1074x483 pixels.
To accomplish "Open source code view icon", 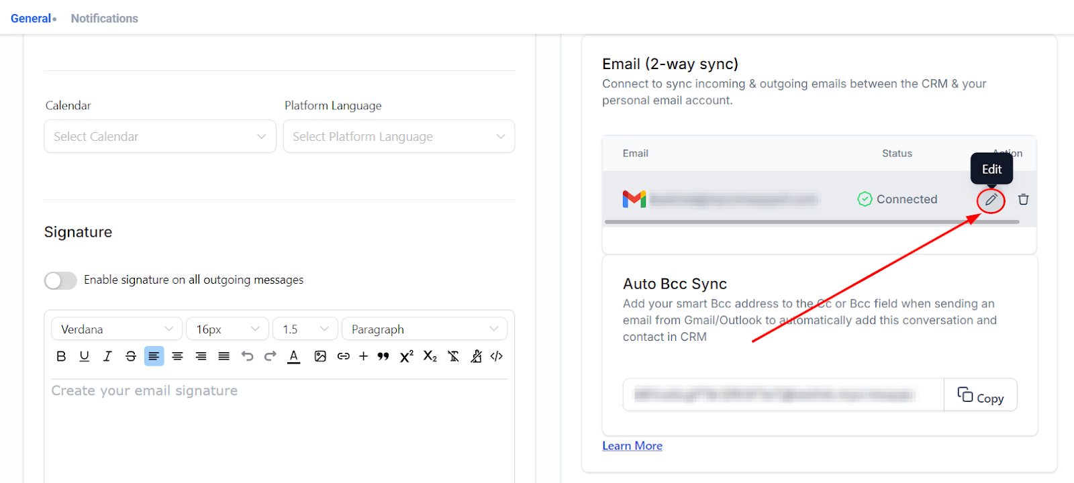I will [497, 356].
